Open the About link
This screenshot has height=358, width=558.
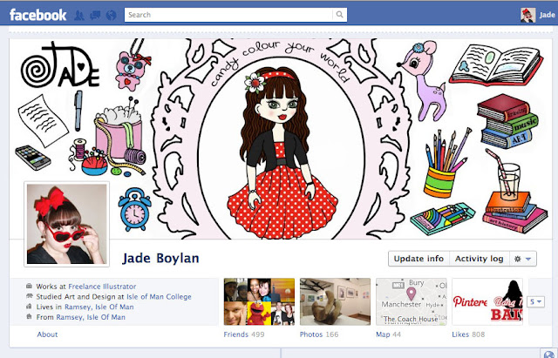(x=47, y=334)
